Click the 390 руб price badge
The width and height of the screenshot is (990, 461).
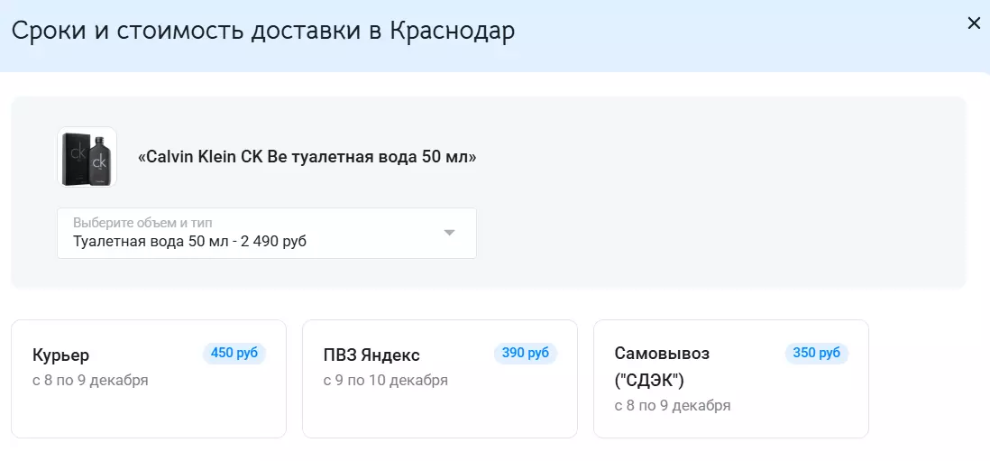526,353
